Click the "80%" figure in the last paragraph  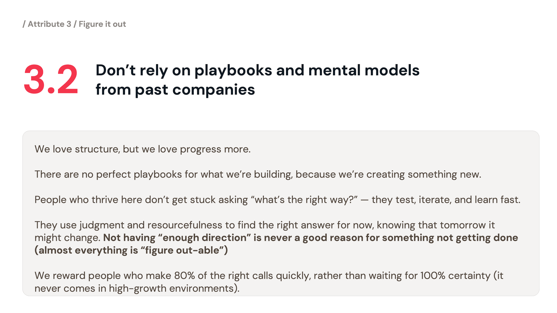184,276
